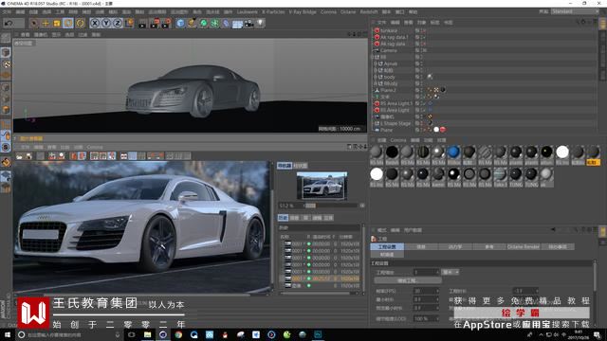Click the Audi render navigator thumbnail
This screenshot has width=607, height=341.
point(322,186)
